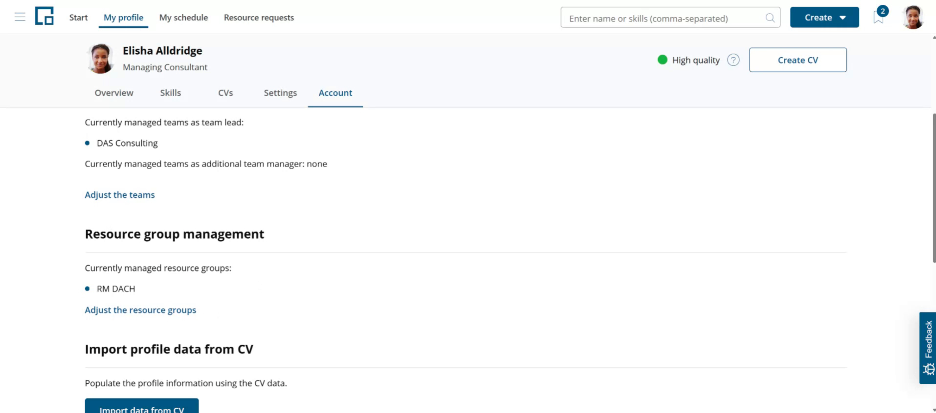Click the Managing Consultant job title
936x413 pixels.
[x=165, y=67]
